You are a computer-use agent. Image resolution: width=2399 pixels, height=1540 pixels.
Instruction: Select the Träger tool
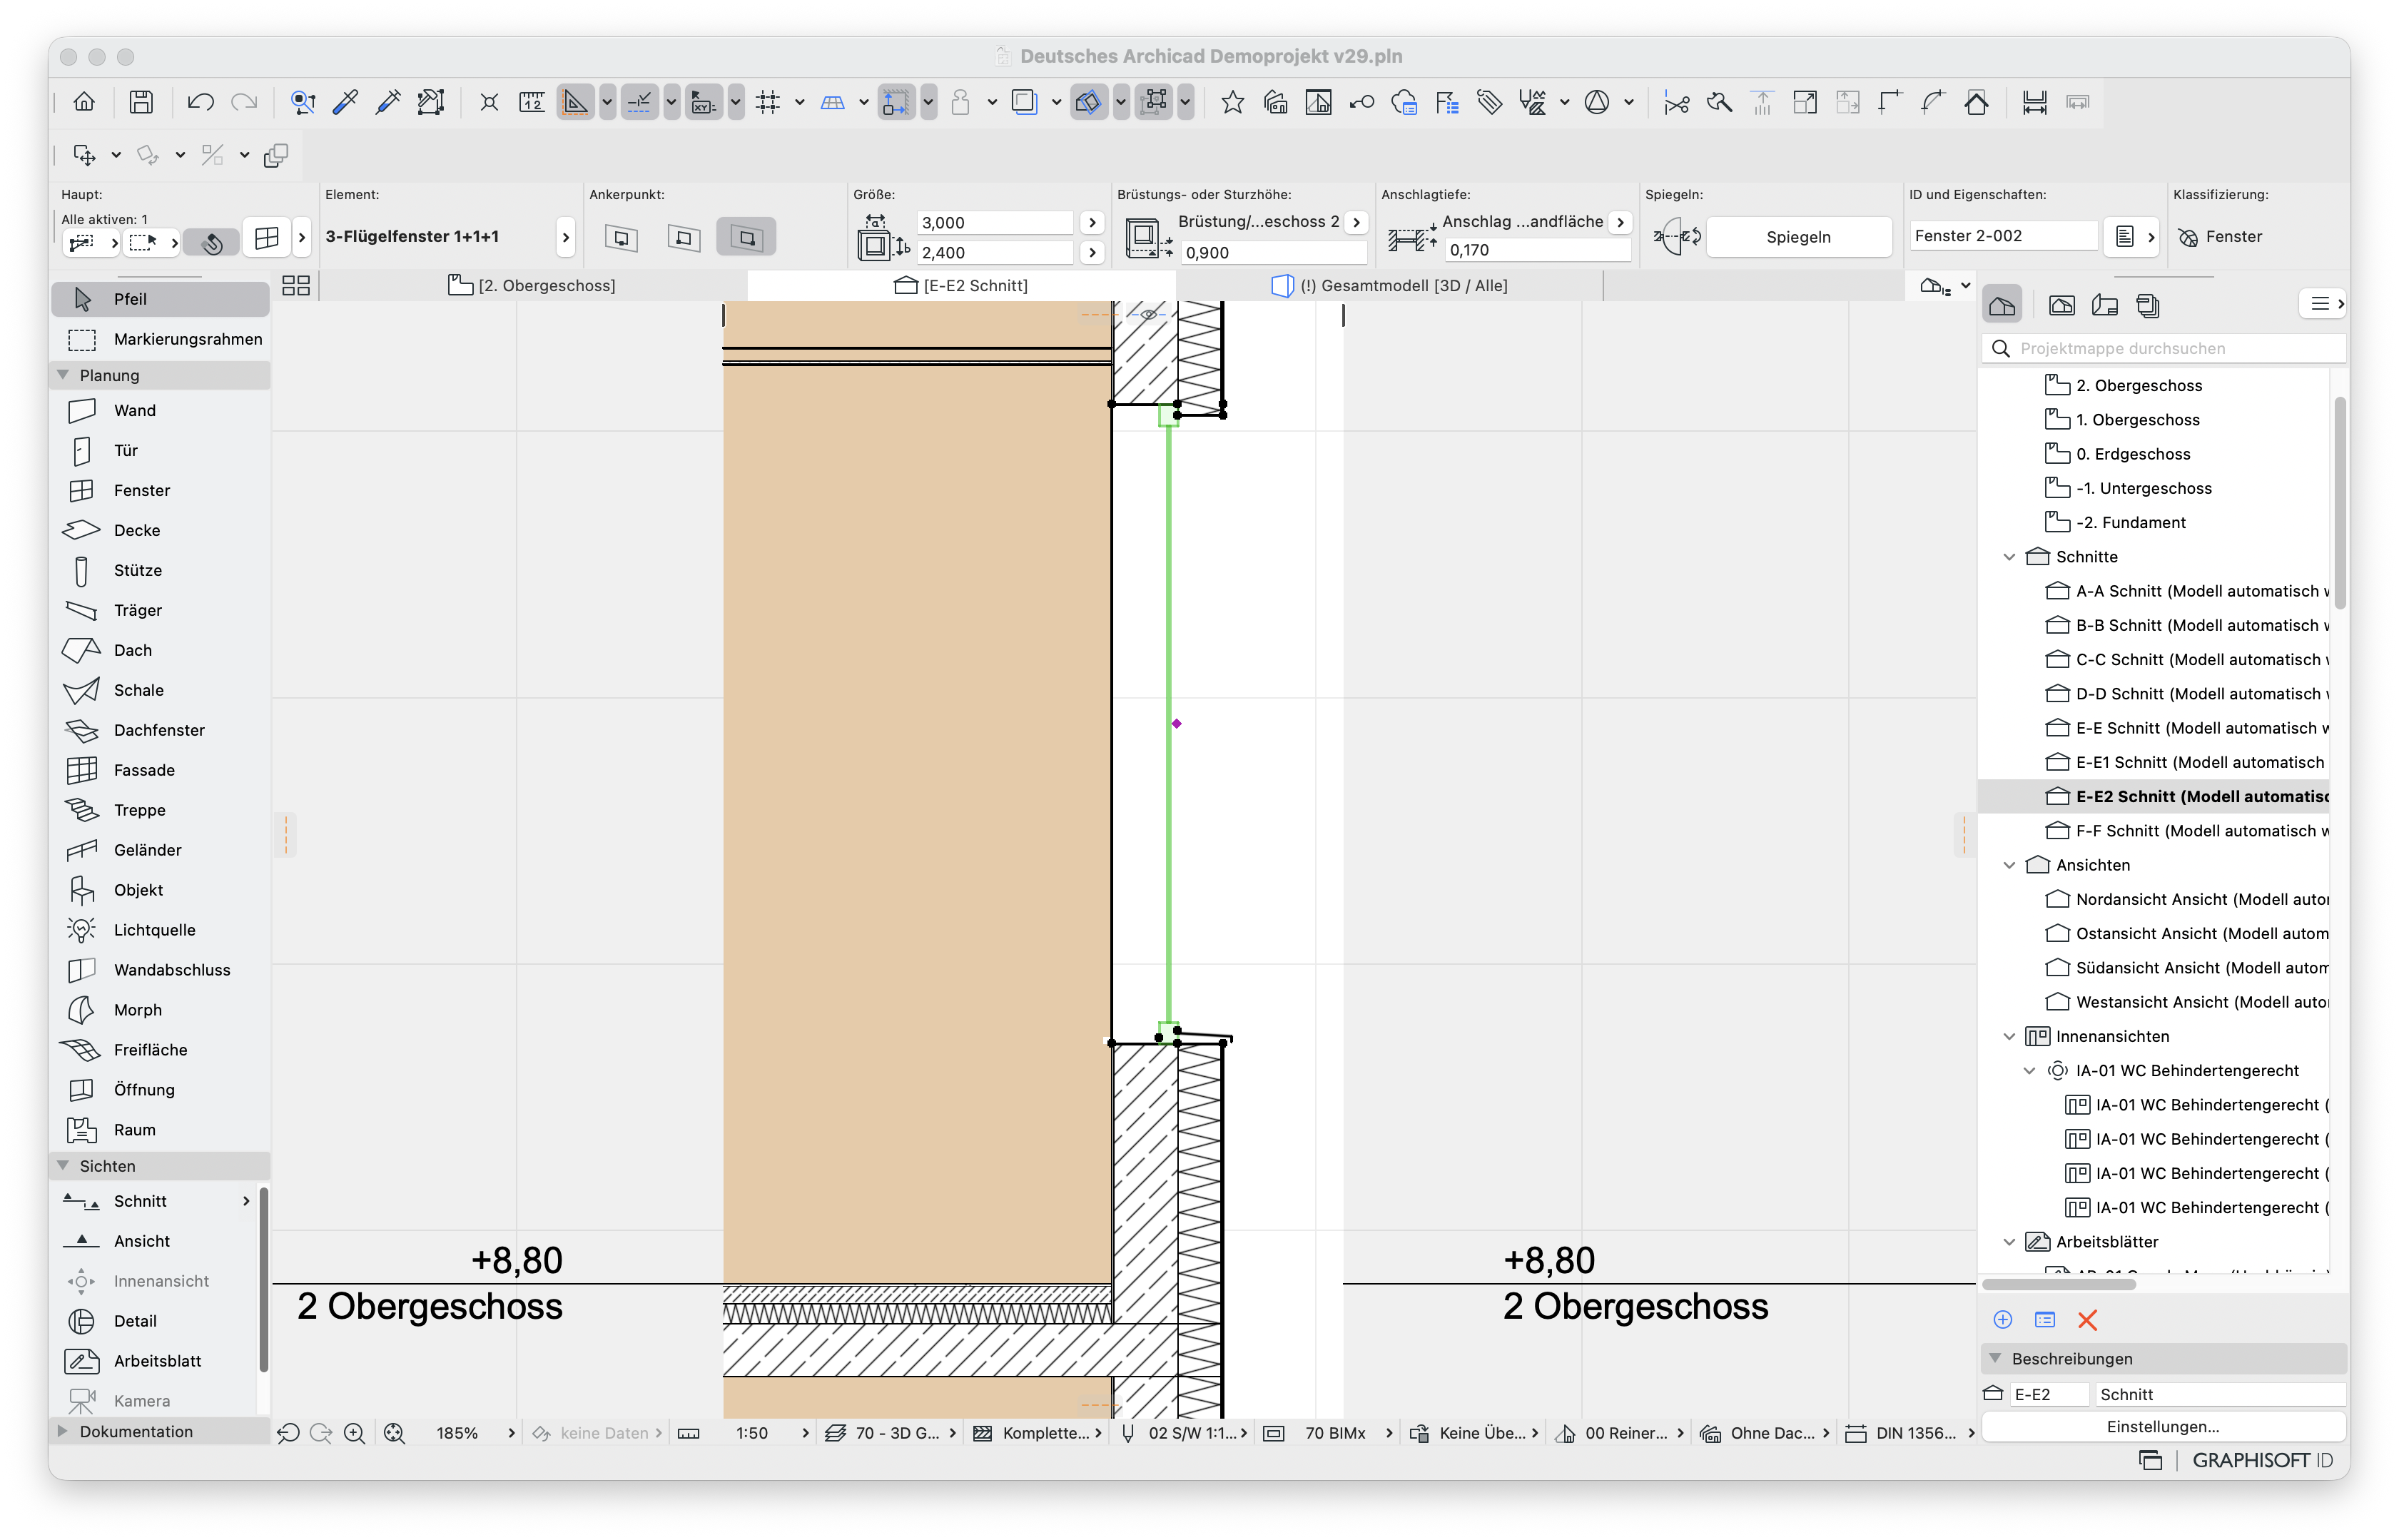tap(160, 610)
